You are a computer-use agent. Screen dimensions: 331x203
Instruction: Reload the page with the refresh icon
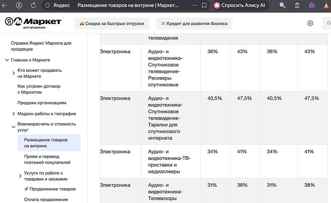[x=34, y=5]
